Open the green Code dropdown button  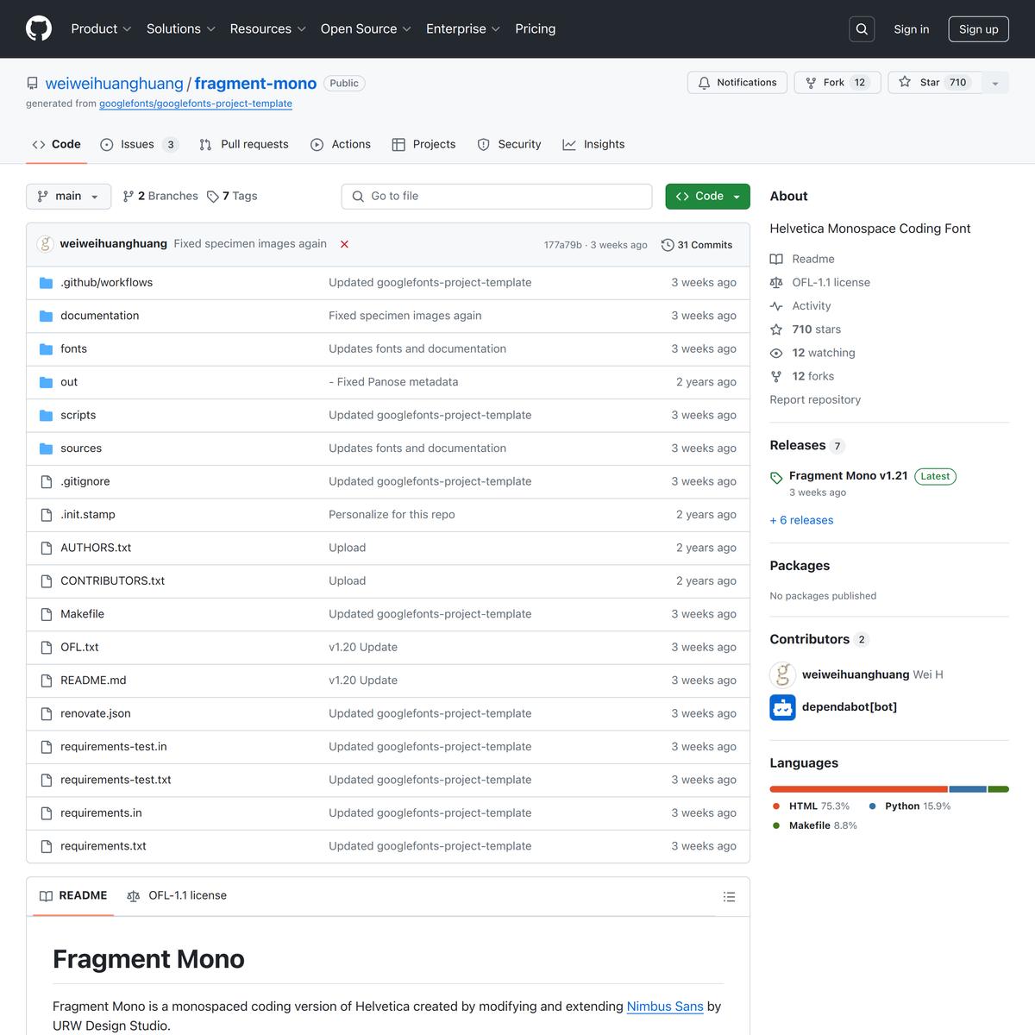(707, 197)
